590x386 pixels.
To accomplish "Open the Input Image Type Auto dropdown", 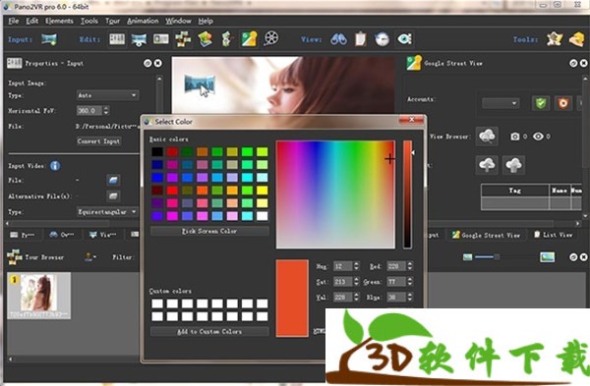I will (x=107, y=95).
